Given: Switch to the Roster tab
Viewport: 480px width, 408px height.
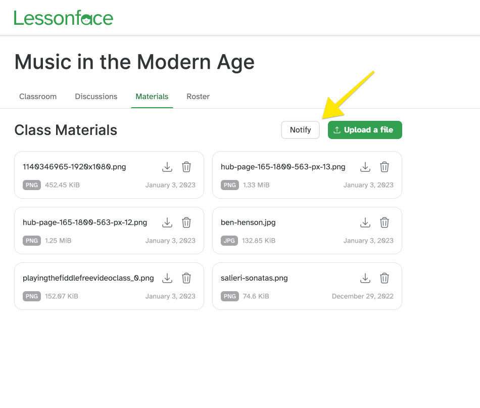Looking at the screenshot, I should tap(198, 96).
